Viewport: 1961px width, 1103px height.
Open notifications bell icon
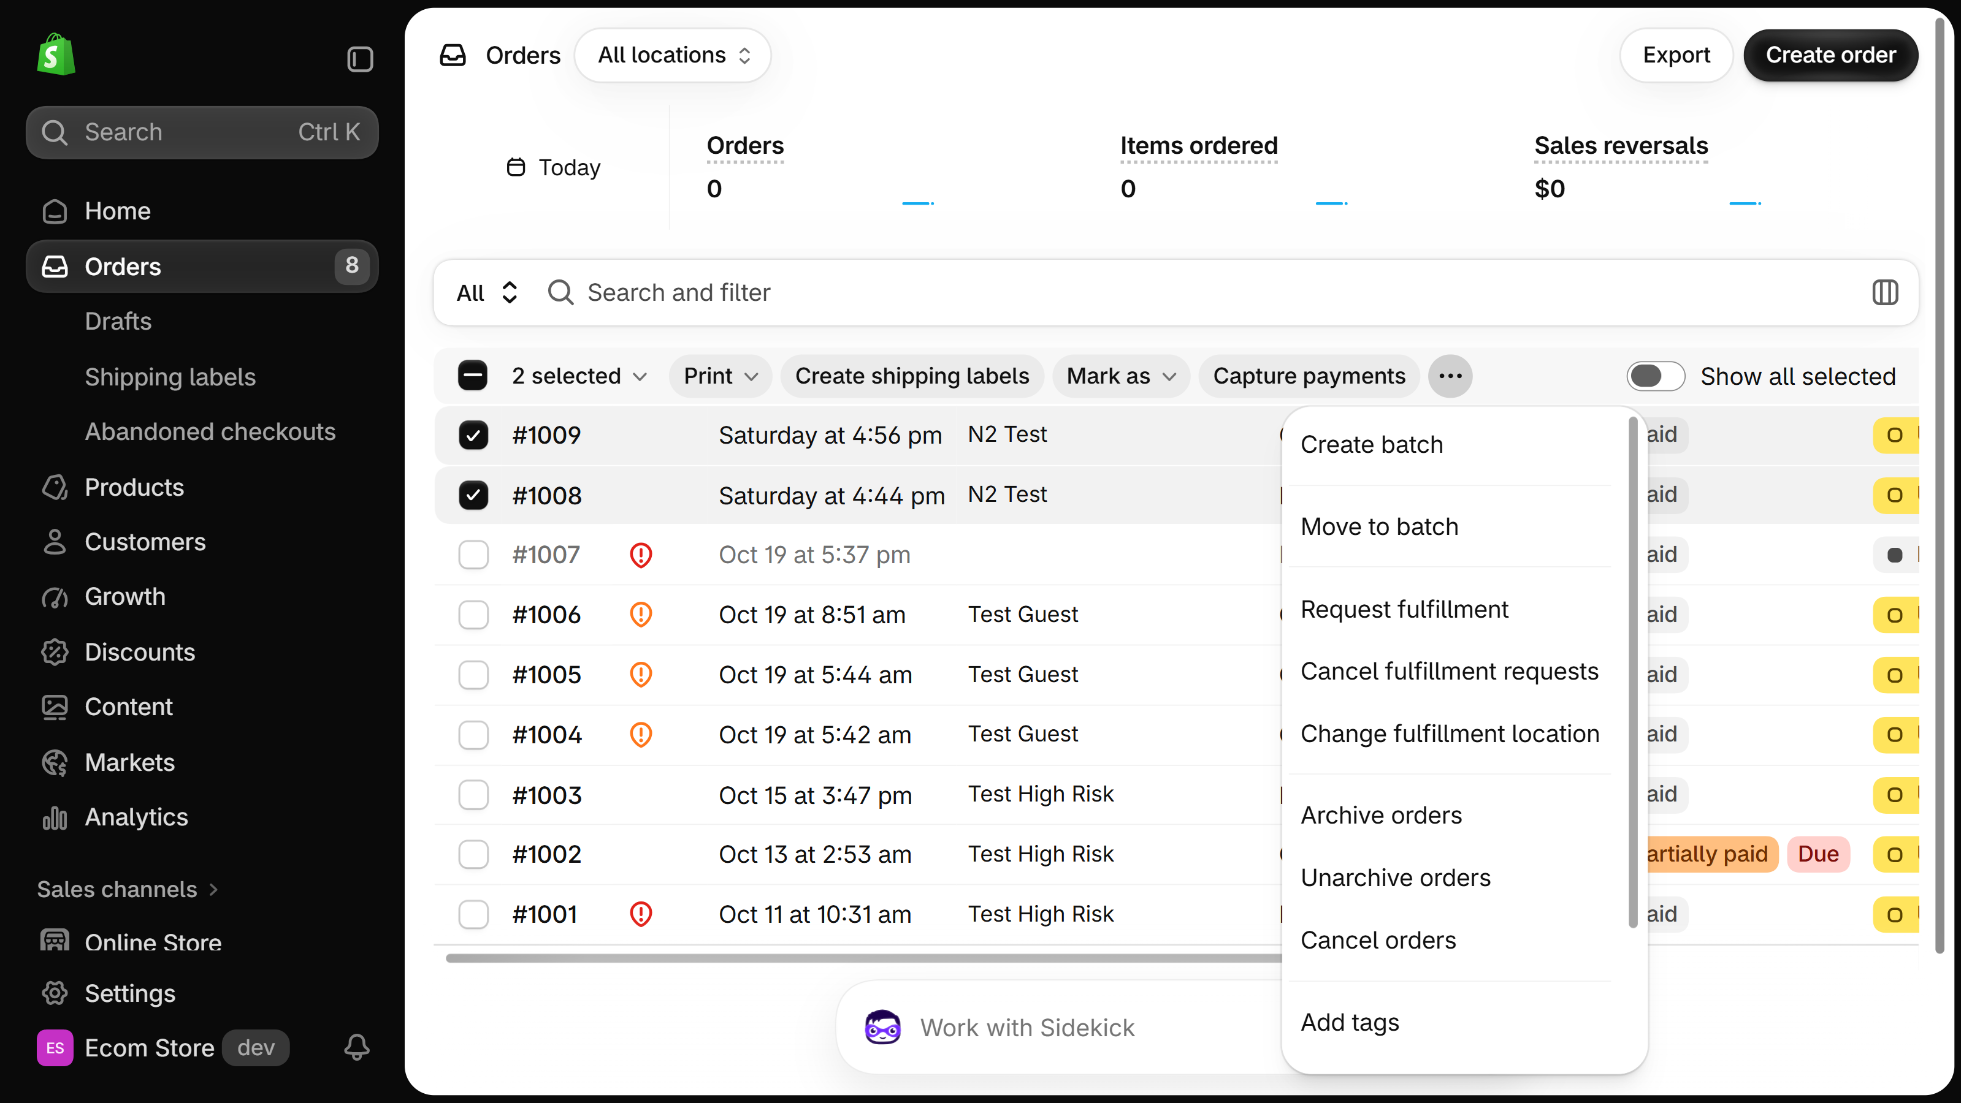pos(356,1047)
